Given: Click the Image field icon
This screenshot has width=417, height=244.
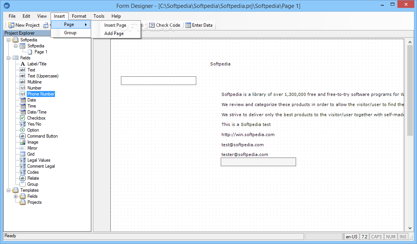Looking at the screenshot, I should (x=23, y=142).
